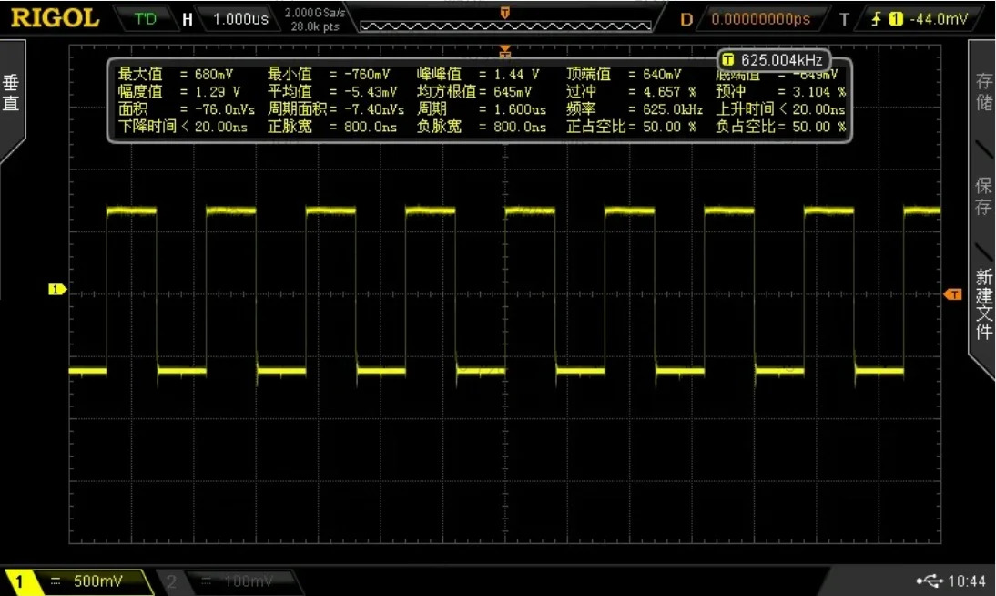Select the T'D trigger status indicator
996x596 pixels.
(146, 19)
